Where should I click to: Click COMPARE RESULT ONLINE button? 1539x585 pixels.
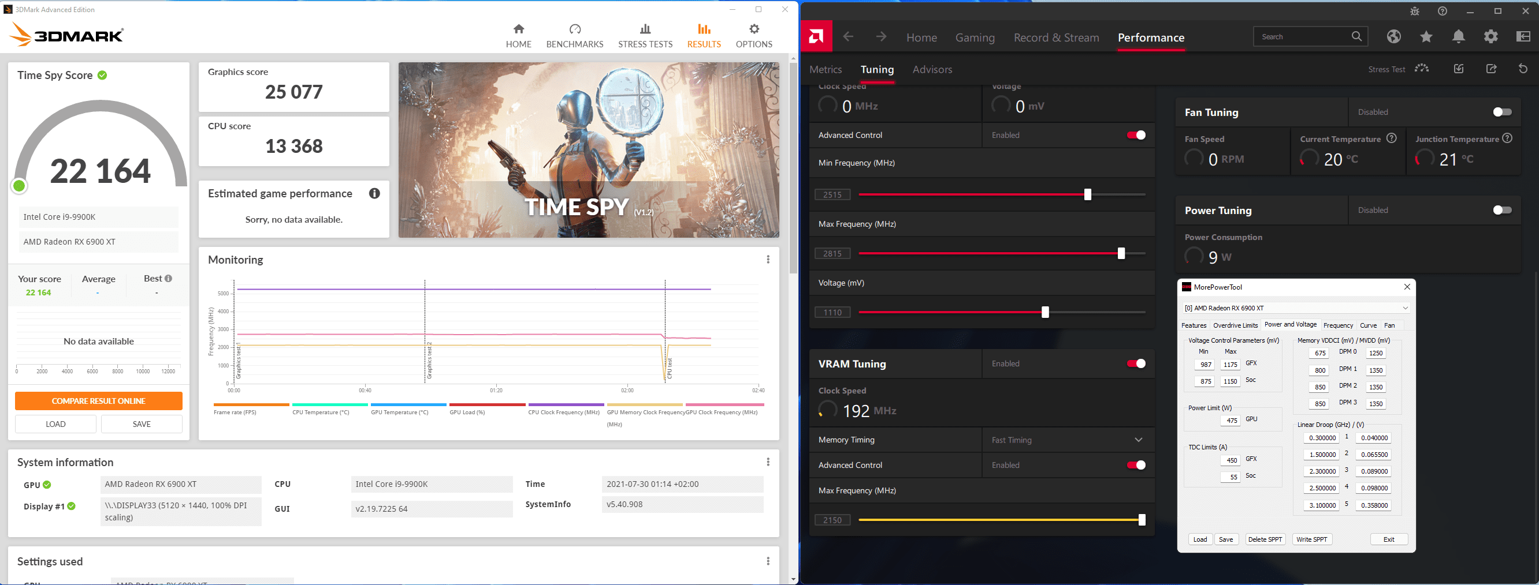99,401
